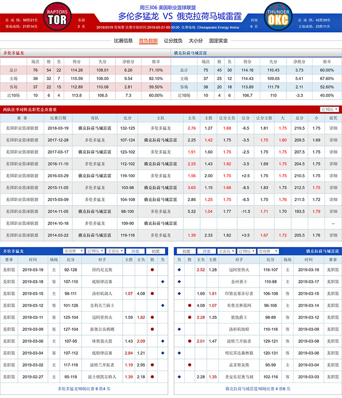This screenshot has width=342, height=398.
Task: Toggle 终奖 in the 多伦多猛龙 panel
Action: (136, 251)
